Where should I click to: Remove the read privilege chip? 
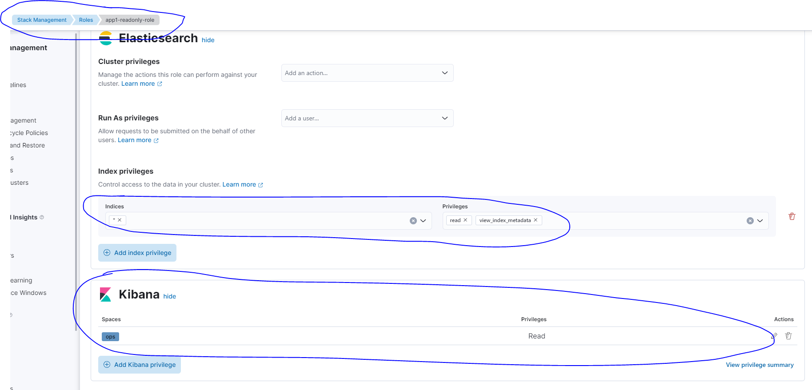coord(465,220)
